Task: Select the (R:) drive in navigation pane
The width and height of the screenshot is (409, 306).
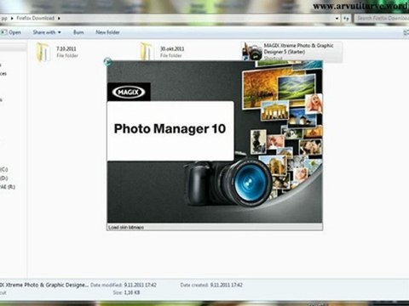Action: click(8, 187)
